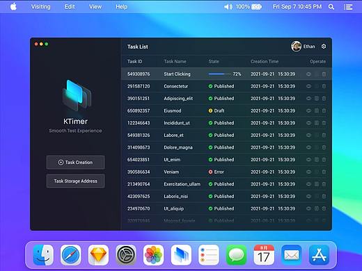Image resolution: width=362 pixels, height=271 pixels.
Task: Open settings gear next to Ethan
Action: [324, 47]
